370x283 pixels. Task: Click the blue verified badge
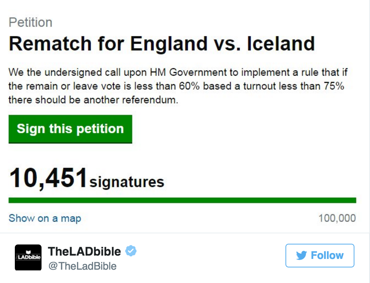(131, 251)
